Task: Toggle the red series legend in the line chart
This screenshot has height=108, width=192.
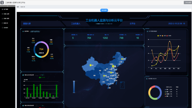Action: click(x=169, y=36)
